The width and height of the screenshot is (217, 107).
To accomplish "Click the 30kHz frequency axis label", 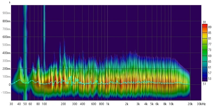I will (202, 104).
